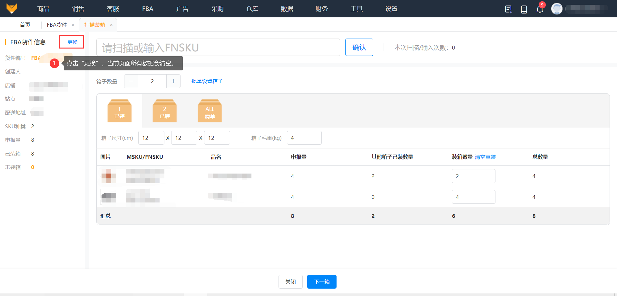
Task: Close the 扫描装箱 tab
Action: coord(111,25)
